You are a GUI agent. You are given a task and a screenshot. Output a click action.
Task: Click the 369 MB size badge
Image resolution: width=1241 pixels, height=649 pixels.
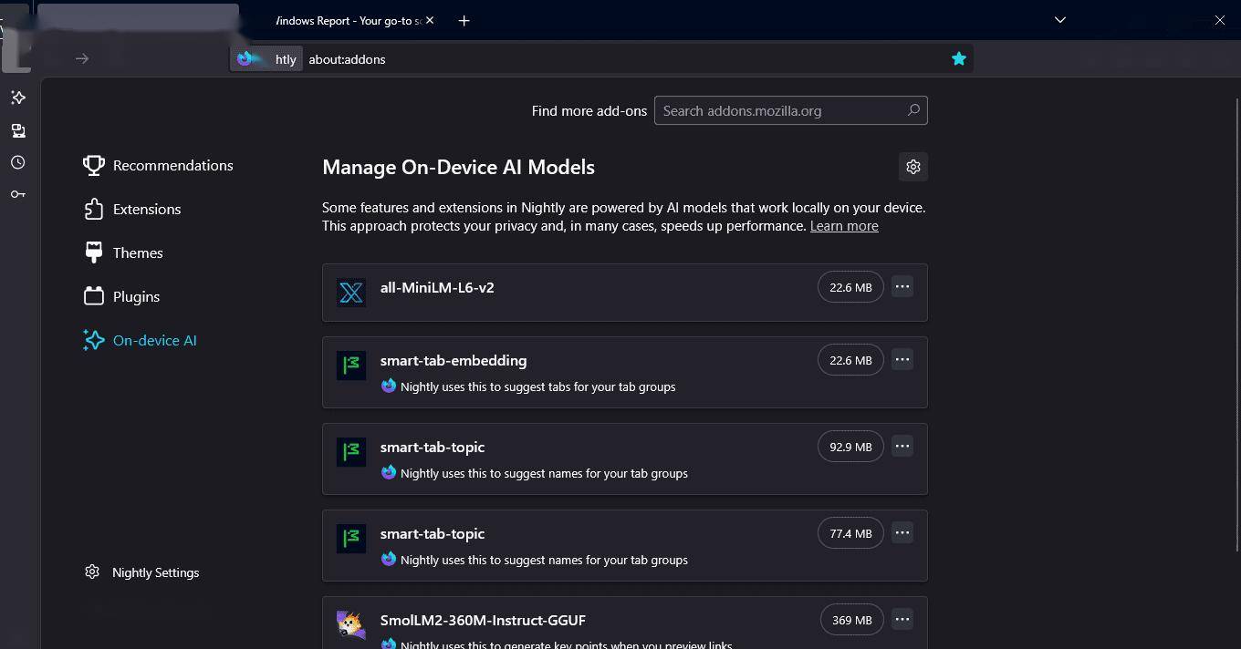pyautogui.click(x=852, y=620)
